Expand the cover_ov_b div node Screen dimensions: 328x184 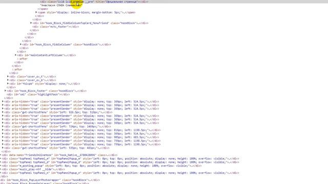pyautogui.click(x=8, y=80)
